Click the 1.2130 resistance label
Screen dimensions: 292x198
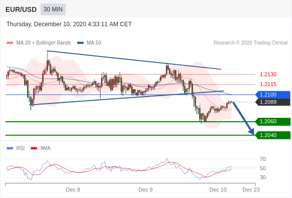click(268, 75)
